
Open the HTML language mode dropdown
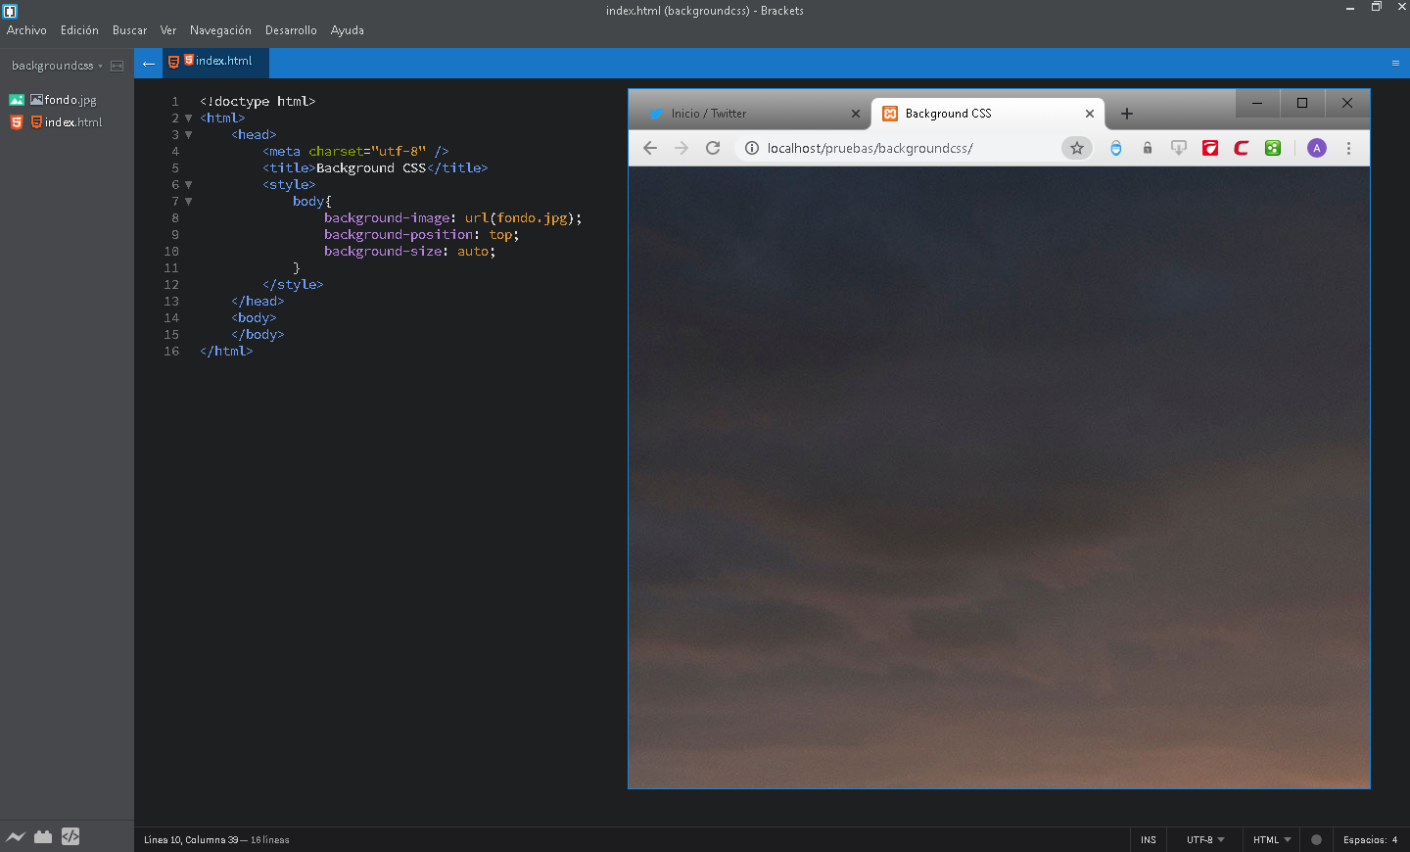coord(1270,839)
